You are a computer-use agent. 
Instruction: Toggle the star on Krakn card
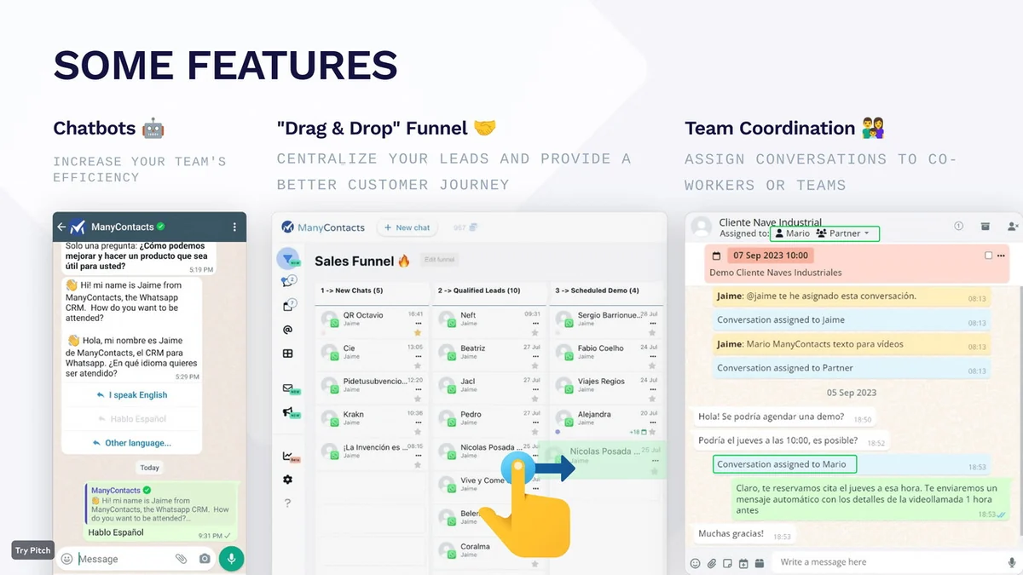tap(418, 431)
